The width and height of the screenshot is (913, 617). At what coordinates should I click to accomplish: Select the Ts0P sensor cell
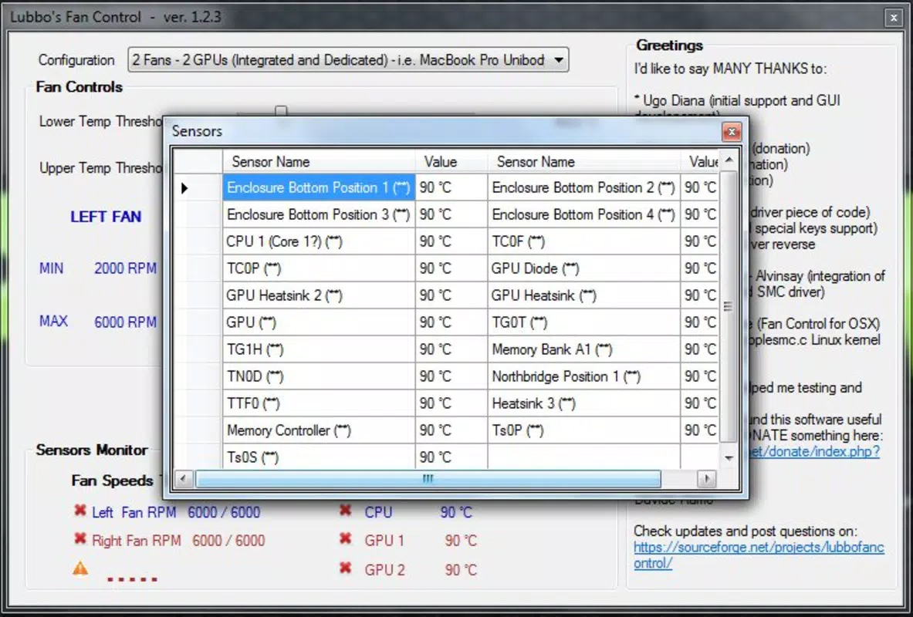(583, 430)
